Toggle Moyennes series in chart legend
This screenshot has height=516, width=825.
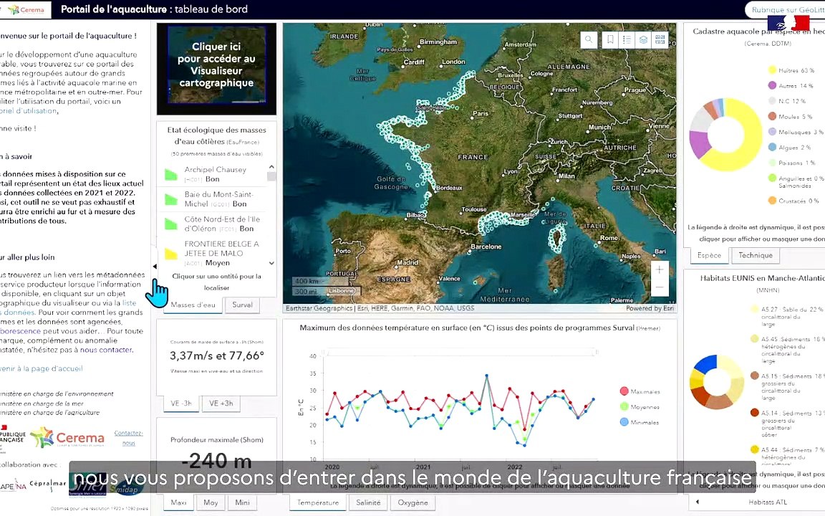pyautogui.click(x=640, y=406)
